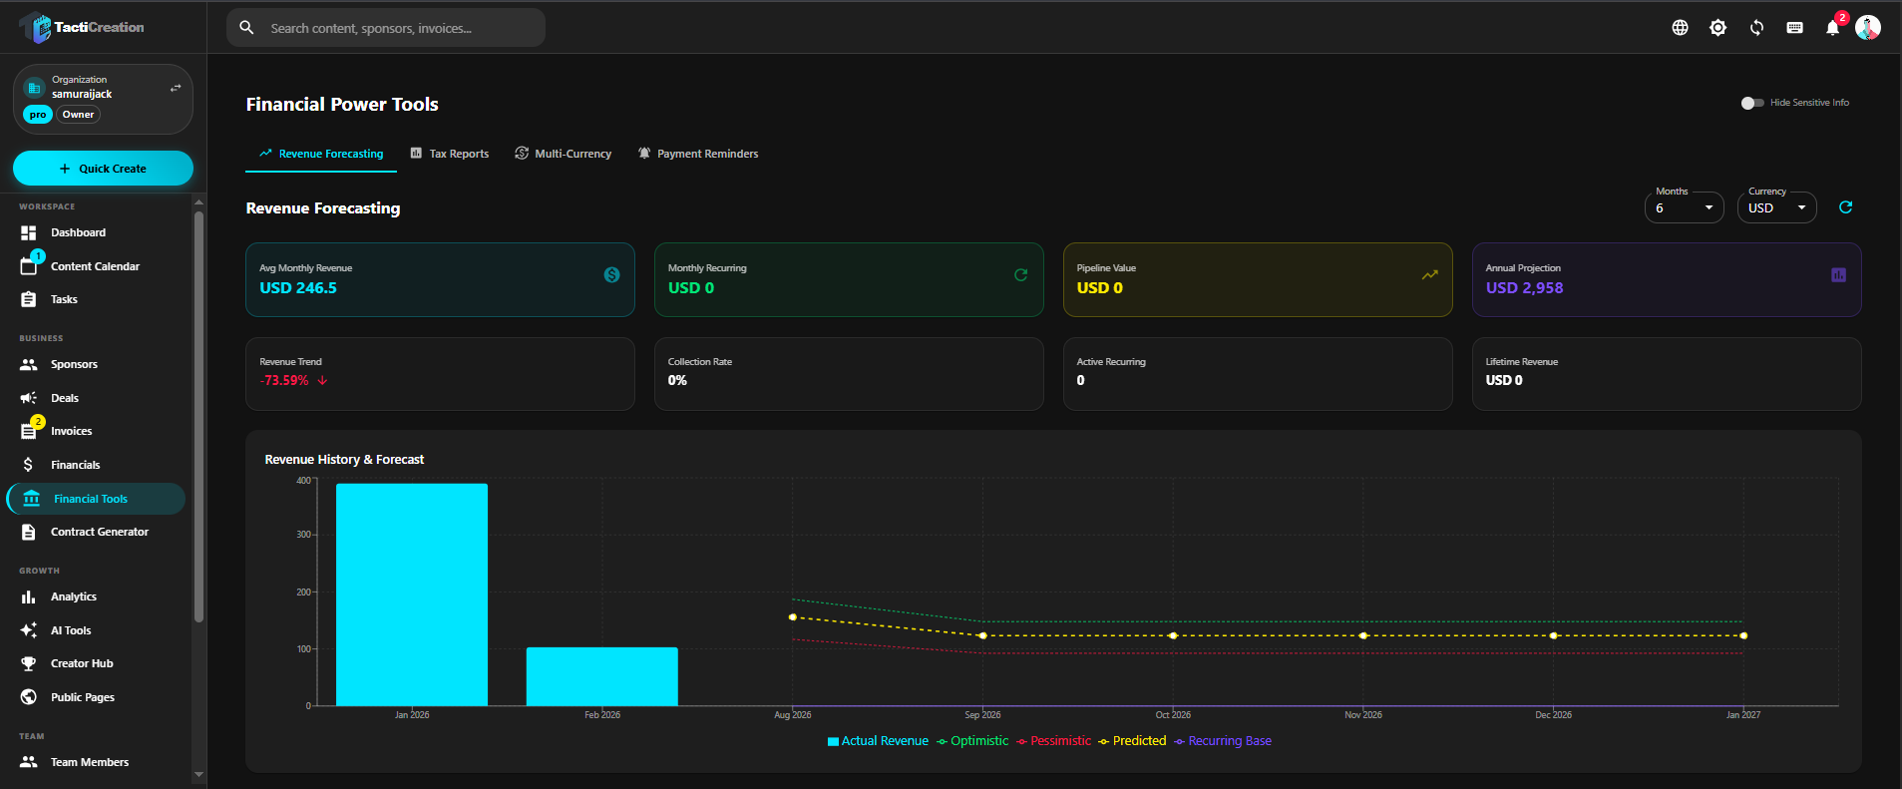The image size is (1902, 789).
Task: Click the Quick Create button
Action: 103,169
